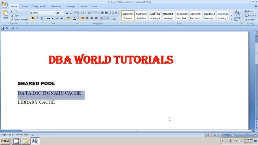Click Find in Editing group

(250, 11)
